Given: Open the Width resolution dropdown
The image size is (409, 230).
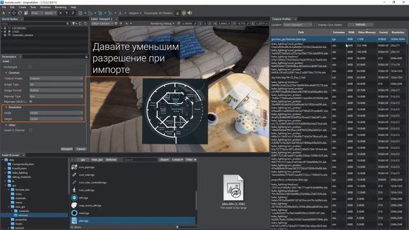Looking at the screenshot, I should pyautogui.click(x=56, y=113).
